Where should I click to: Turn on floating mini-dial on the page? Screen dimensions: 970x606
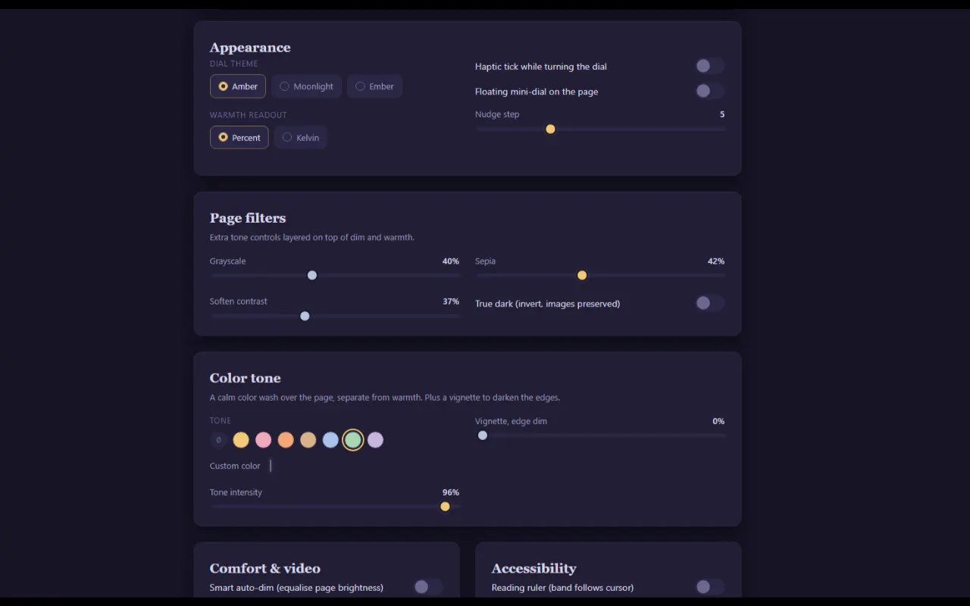tap(710, 91)
